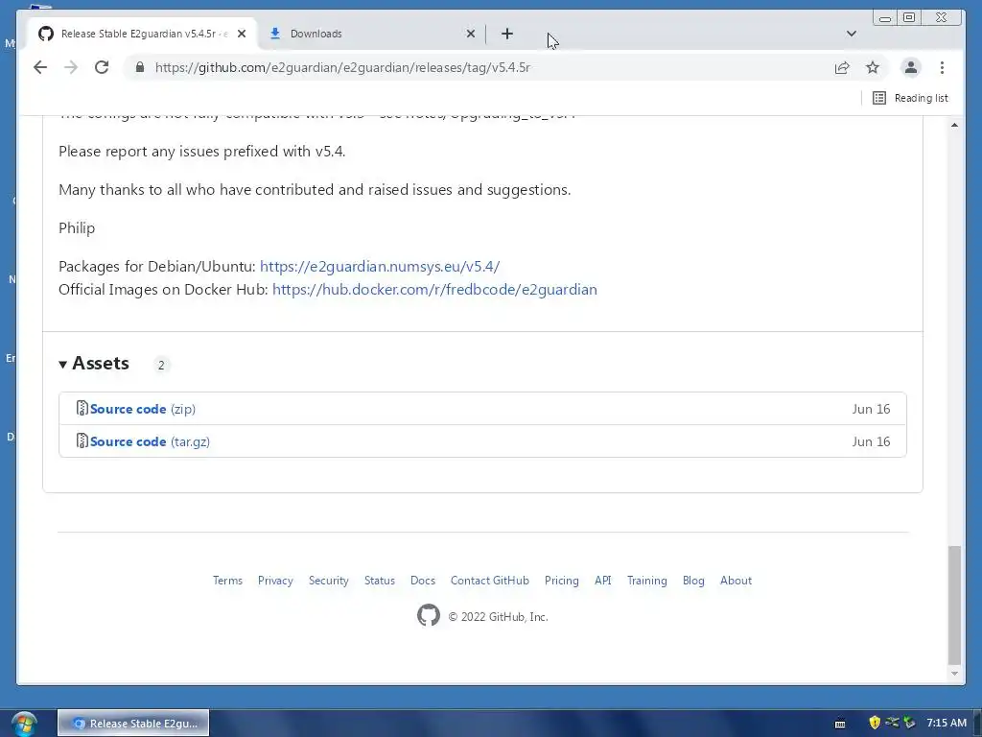
Task: Expand the tab search dropdown chevron
Action: coord(852,34)
